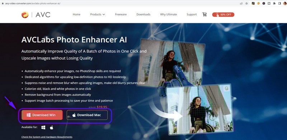
Task: Click the AVCLabs Photo Enhancer AI heading
Action: click(x=74, y=40)
